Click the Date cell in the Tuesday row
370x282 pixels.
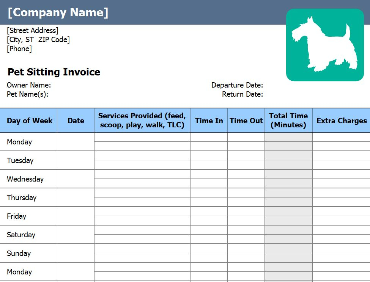click(x=76, y=160)
